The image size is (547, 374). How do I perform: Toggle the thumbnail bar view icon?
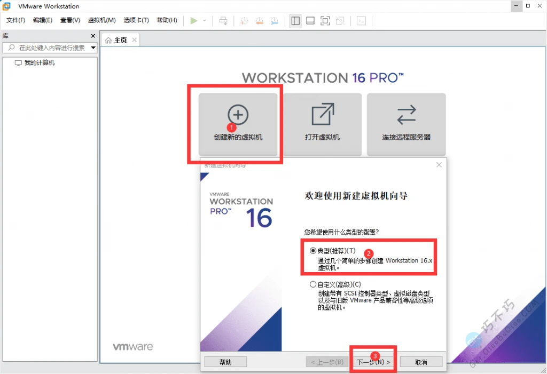[310, 21]
